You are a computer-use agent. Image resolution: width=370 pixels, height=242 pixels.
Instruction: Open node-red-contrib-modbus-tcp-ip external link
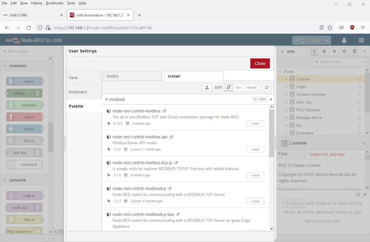176,163
